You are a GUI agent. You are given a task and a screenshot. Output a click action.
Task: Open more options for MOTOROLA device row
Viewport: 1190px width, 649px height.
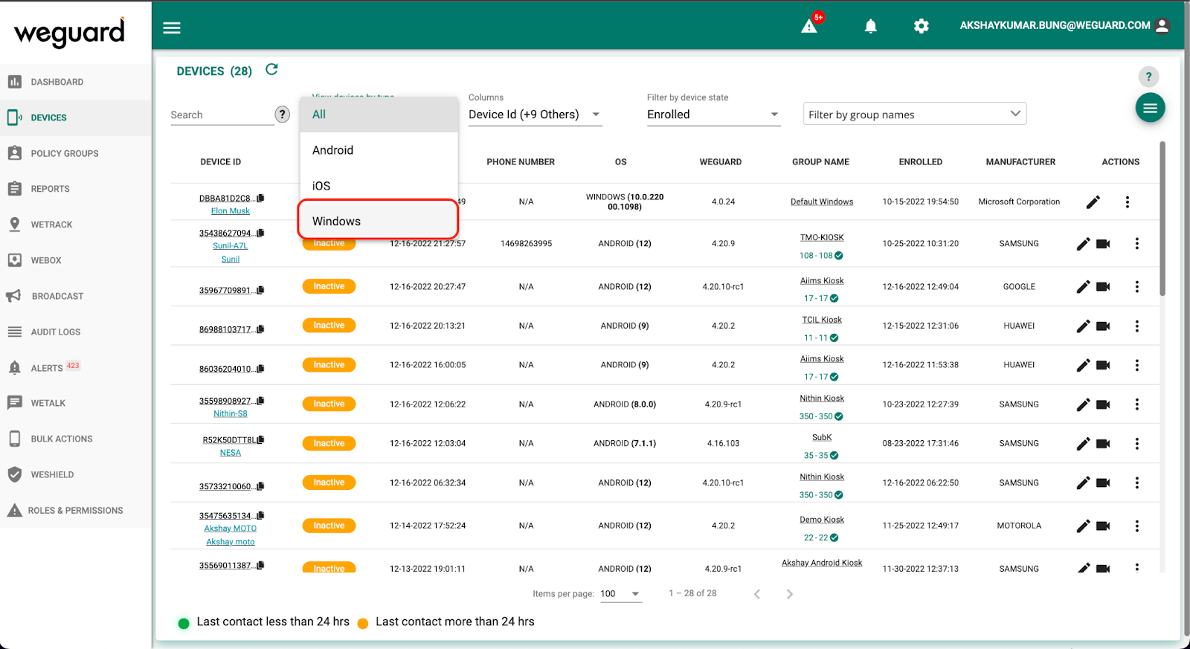click(1137, 526)
